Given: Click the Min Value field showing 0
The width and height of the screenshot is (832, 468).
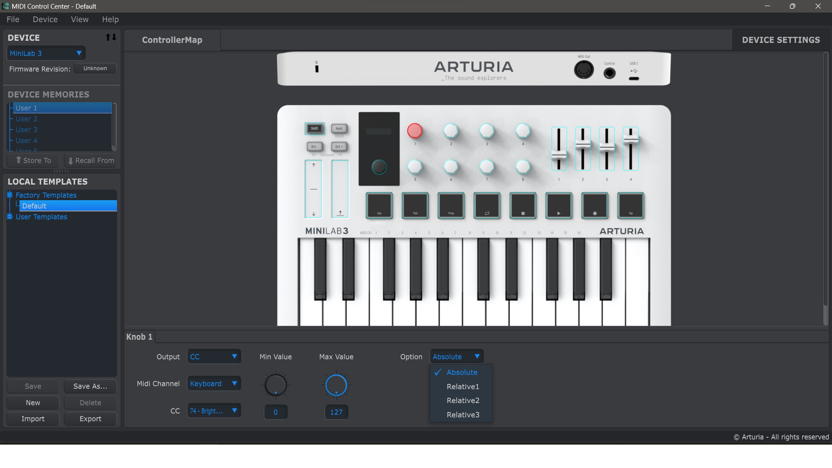Looking at the screenshot, I should (x=276, y=412).
